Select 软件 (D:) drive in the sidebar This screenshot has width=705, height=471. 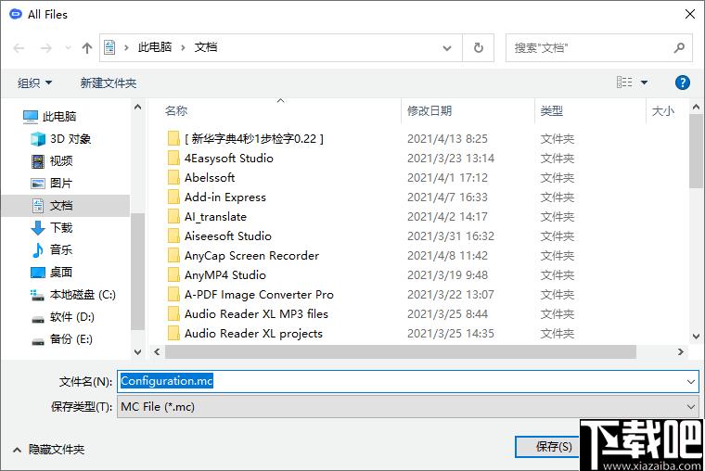[x=63, y=317]
